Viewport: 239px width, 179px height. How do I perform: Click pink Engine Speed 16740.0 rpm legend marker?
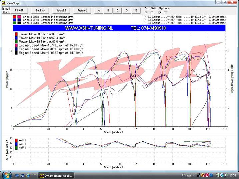tap(16, 45)
